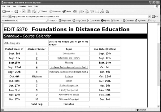Open the History button
161x112 pixels.
pyautogui.click(x=75, y=11)
